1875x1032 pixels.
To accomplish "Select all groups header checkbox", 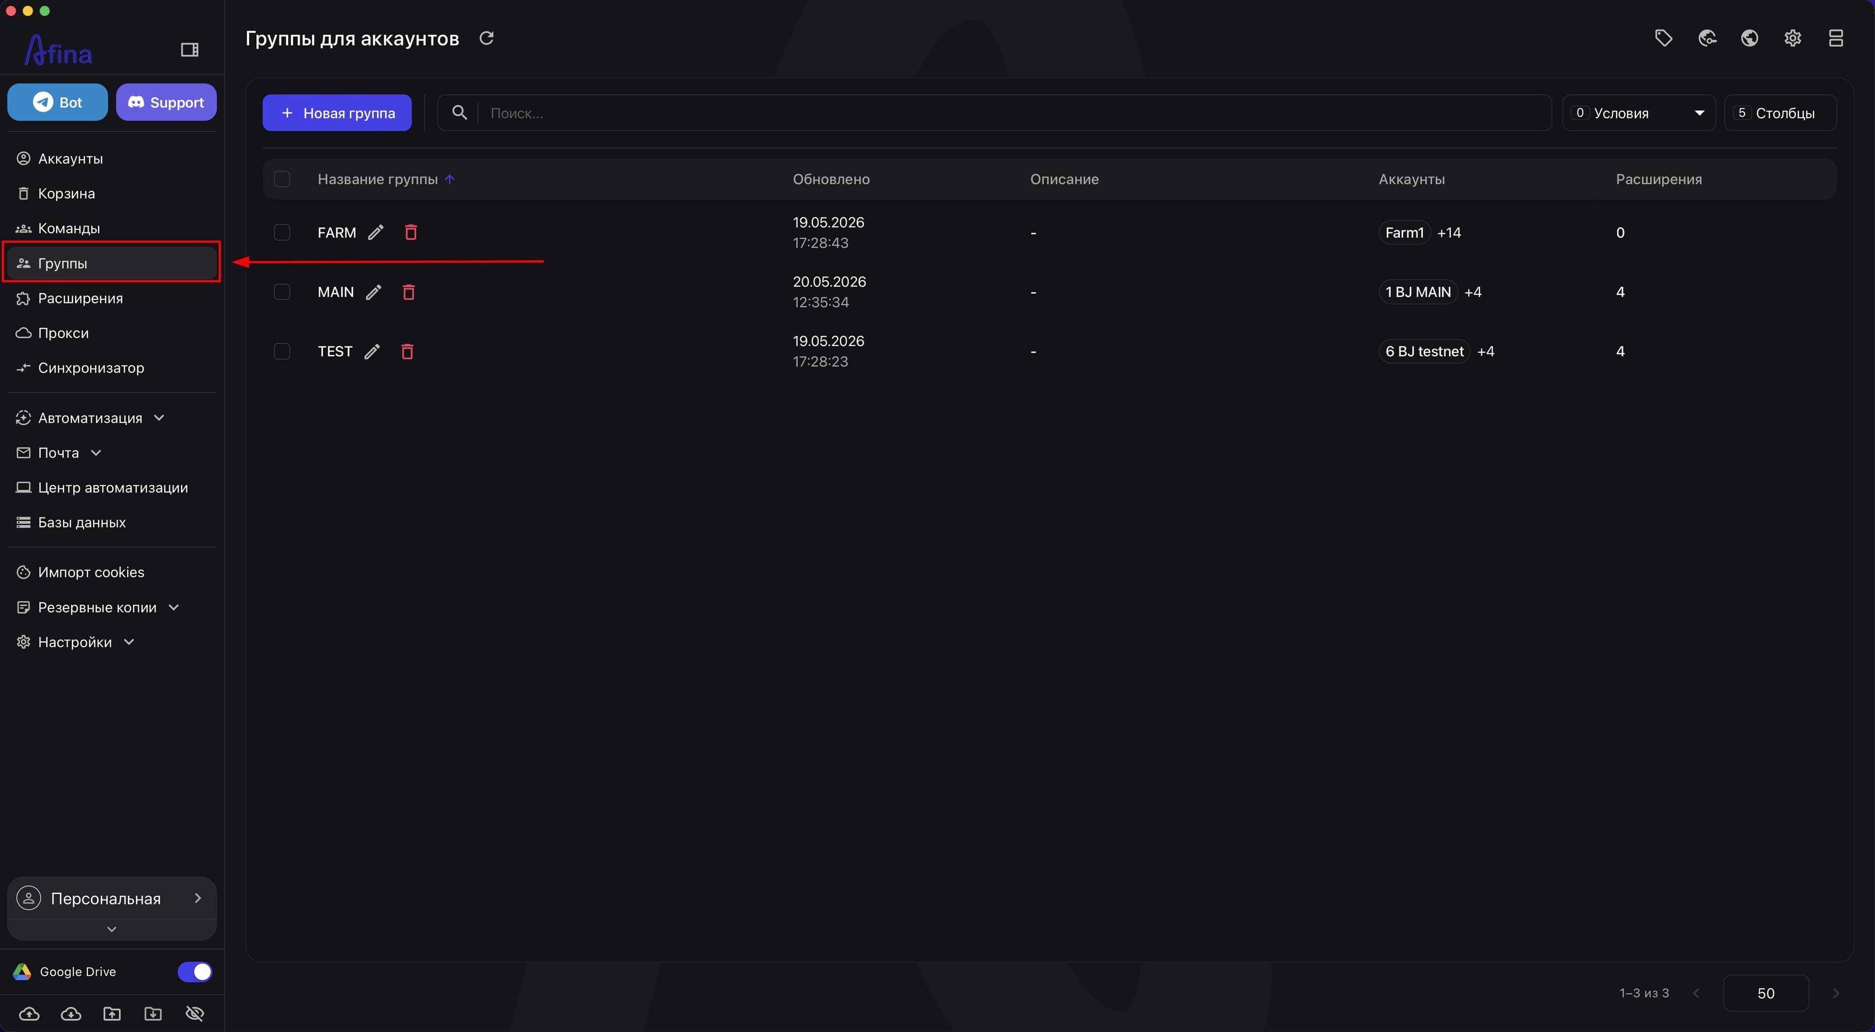I will pyautogui.click(x=282, y=179).
